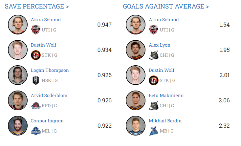
Task: Click Stockton Heat logo beside Dustin Wolf in Save Percentage
Action: [35, 55]
